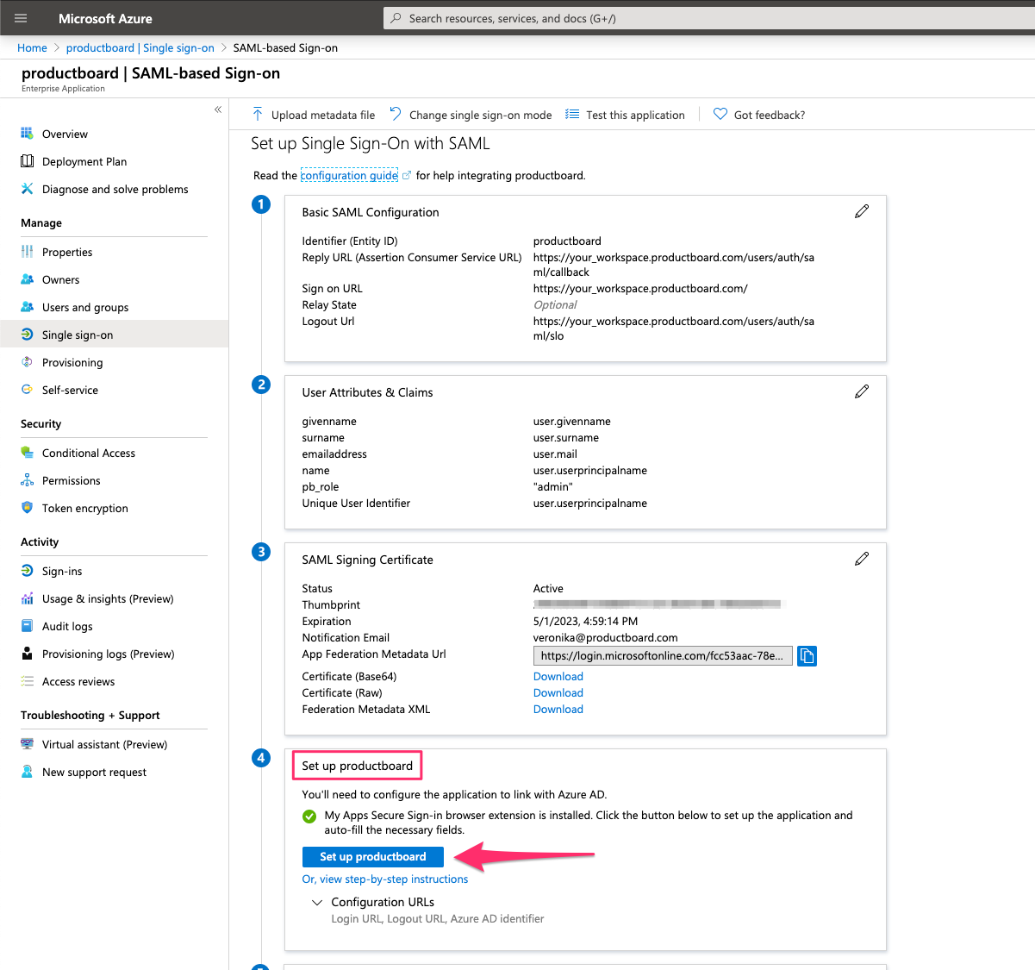Edit the Basic SAML Configuration section
The width and height of the screenshot is (1035, 970).
click(861, 212)
